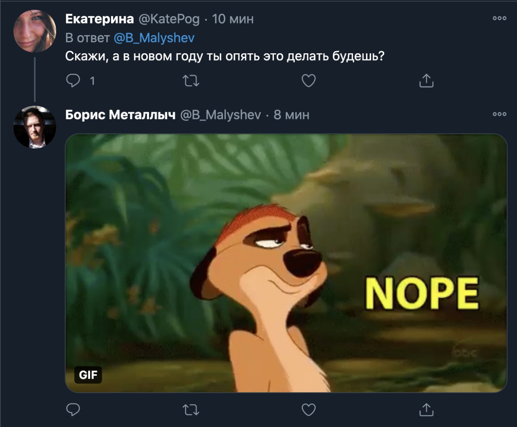The image size is (517, 427).
Task: Click Екатерина's profile avatar
Action: [x=35, y=31]
